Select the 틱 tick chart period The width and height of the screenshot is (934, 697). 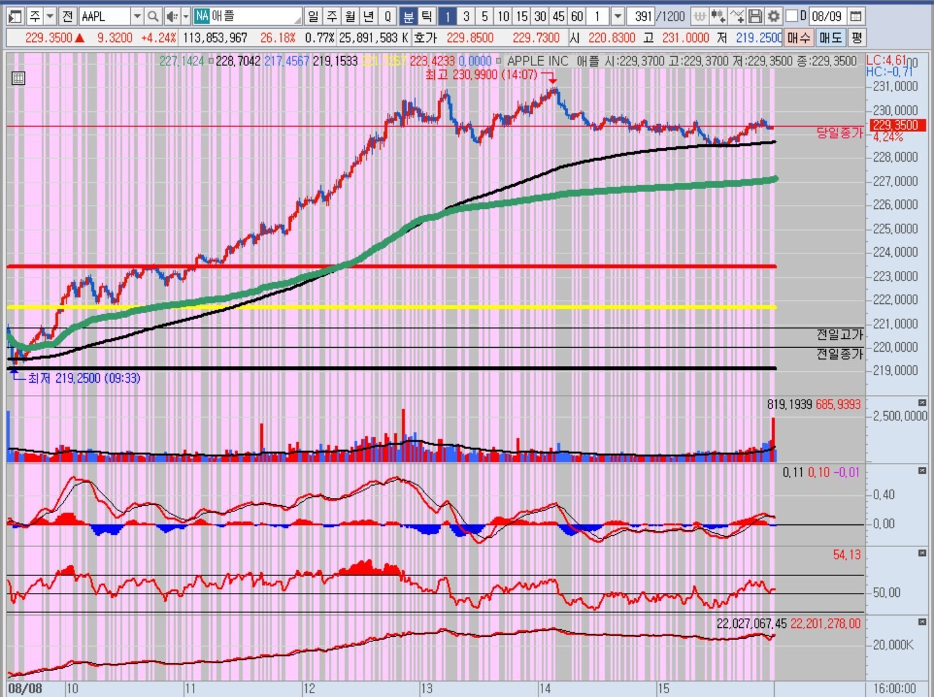[427, 16]
